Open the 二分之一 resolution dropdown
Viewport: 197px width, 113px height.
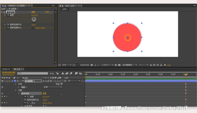pos(107,65)
